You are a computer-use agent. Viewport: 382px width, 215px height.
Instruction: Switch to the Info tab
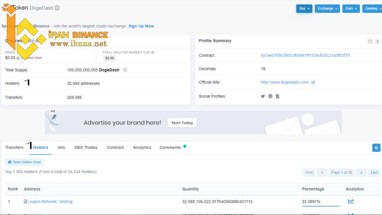tap(61, 148)
